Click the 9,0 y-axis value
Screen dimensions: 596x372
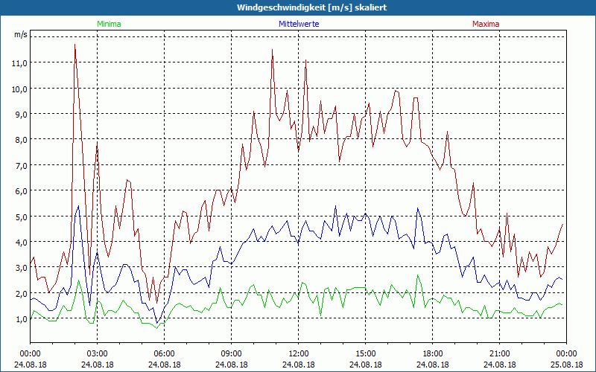22,115
